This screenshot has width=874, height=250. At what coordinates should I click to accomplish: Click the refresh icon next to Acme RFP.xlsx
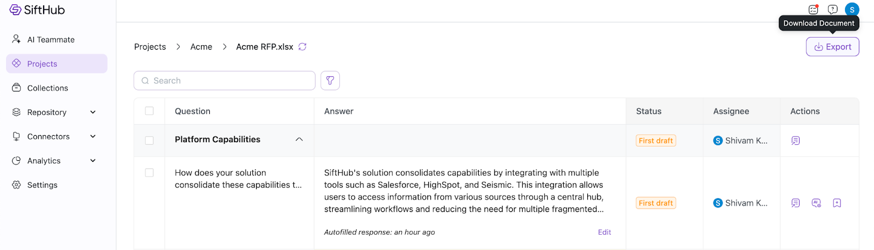[303, 47]
